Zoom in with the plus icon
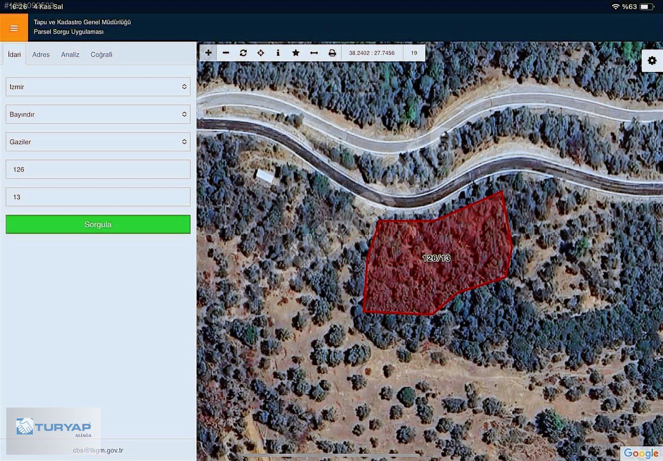The height and width of the screenshot is (461, 663). point(208,53)
